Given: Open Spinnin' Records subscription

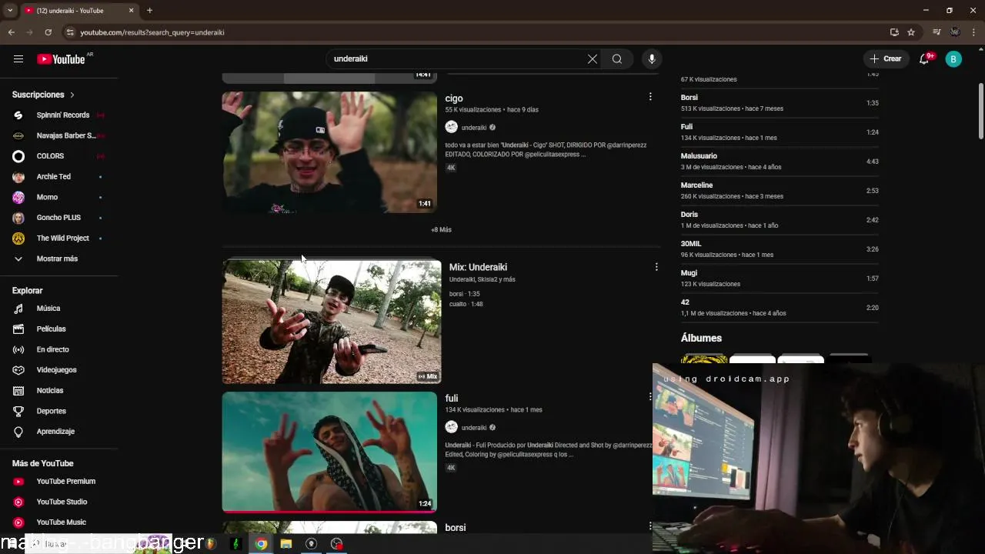Looking at the screenshot, I should (x=58, y=115).
